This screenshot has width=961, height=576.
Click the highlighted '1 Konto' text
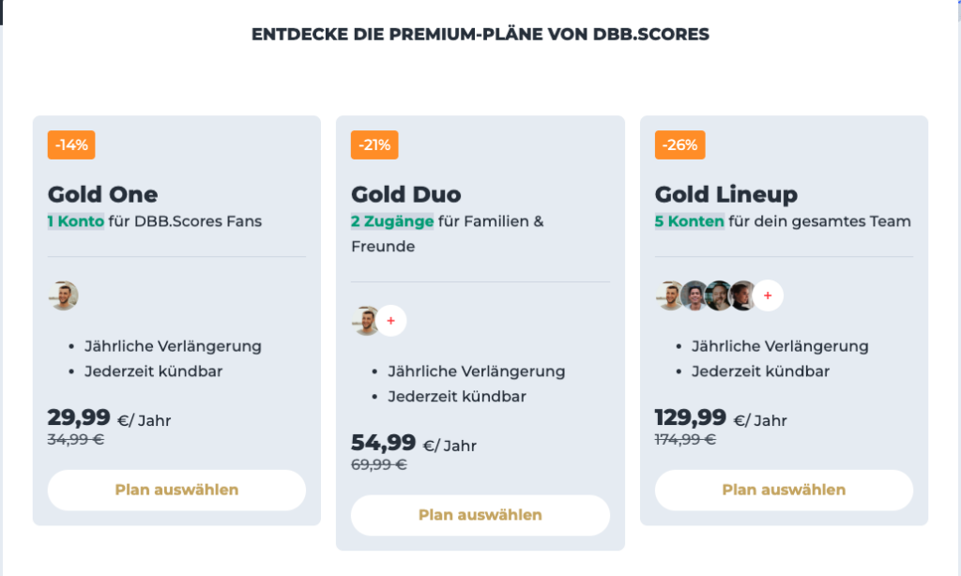point(76,222)
